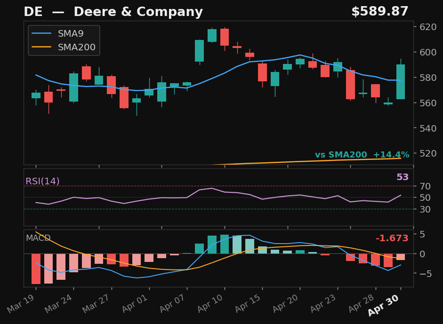Click the RSI 50 axis label
Screen dimensions: 443x324
click(x=425, y=198)
